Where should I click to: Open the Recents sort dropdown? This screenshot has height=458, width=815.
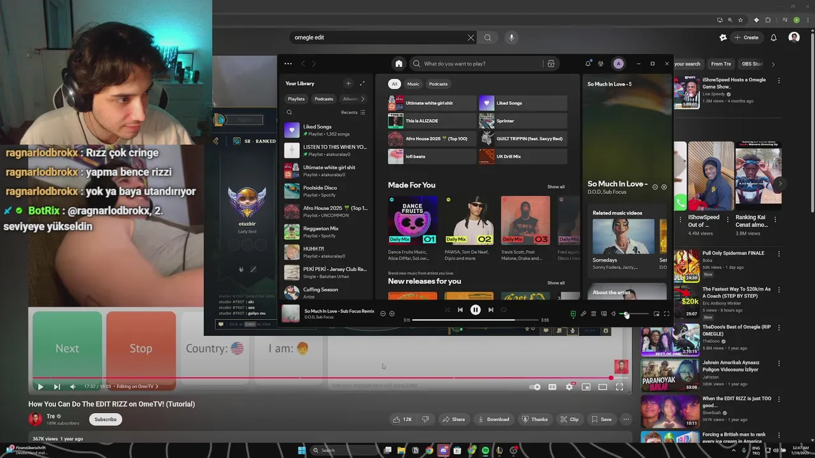tap(353, 113)
